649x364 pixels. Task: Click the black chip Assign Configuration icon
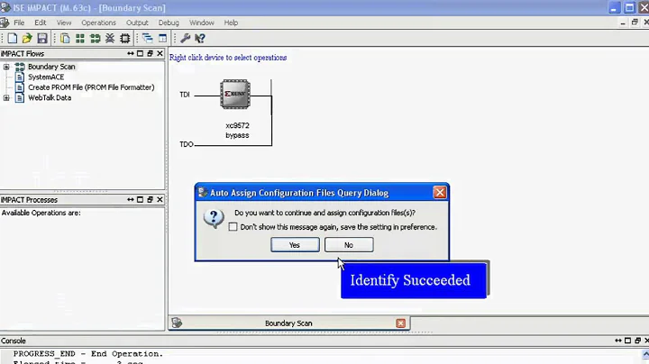(x=124, y=39)
